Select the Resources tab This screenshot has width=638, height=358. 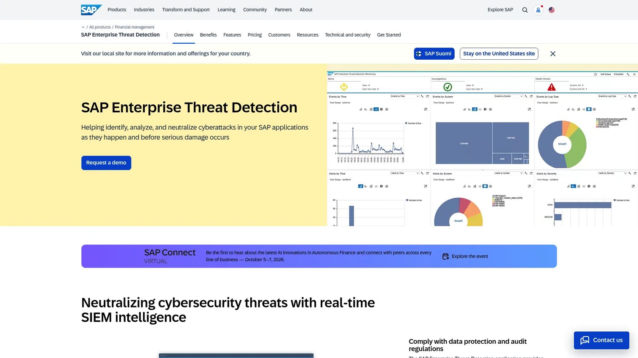click(x=308, y=35)
